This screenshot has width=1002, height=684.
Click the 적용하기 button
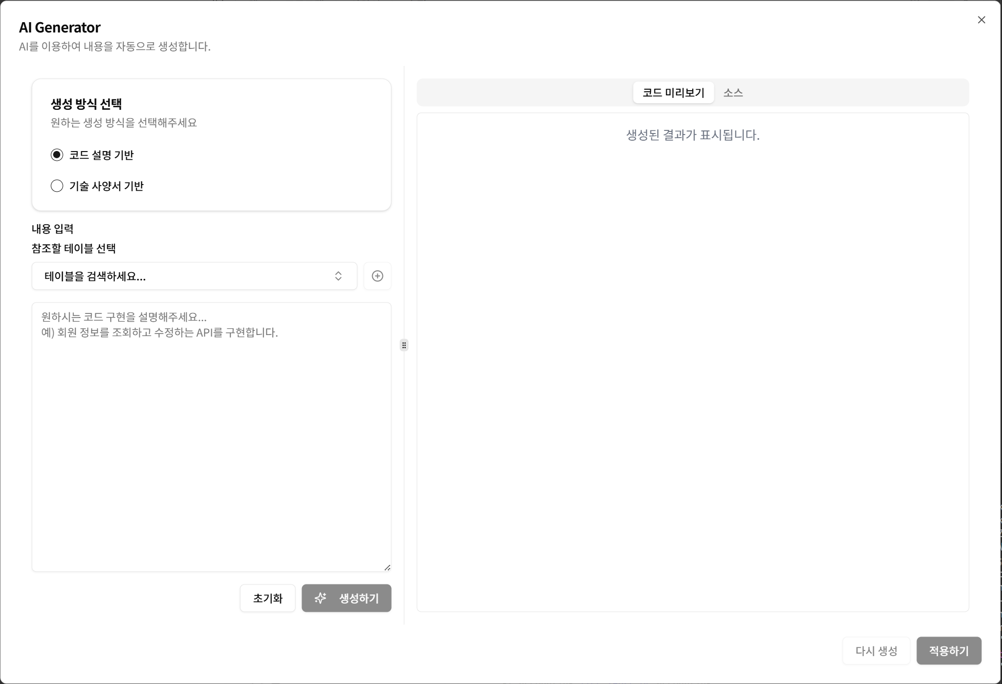(x=948, y=650)
